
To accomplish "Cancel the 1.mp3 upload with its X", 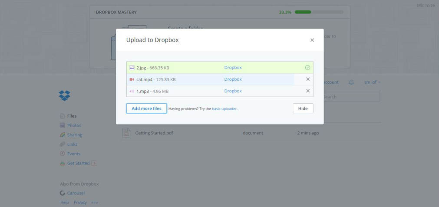I will [x=308, y=91].
